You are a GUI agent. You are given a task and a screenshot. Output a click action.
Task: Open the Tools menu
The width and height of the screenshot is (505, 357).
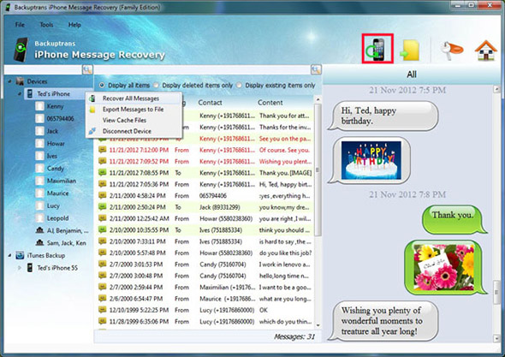coord(46,25)
